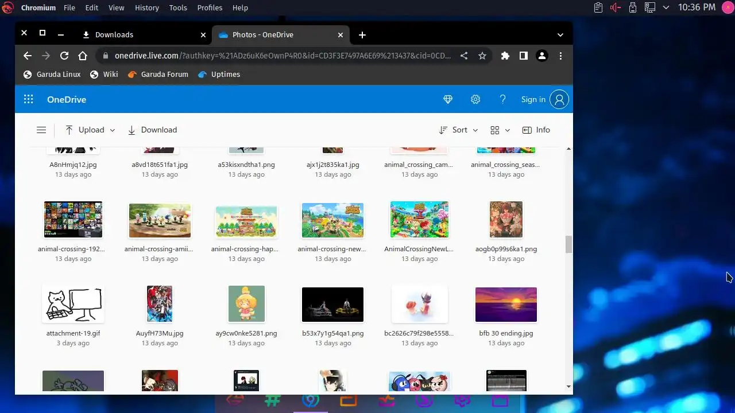
Task: Click the muted volume icon in tray
Action: tap(616, 7)
